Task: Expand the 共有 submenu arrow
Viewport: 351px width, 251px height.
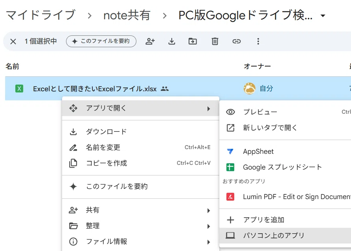Action: click(209, 210)
